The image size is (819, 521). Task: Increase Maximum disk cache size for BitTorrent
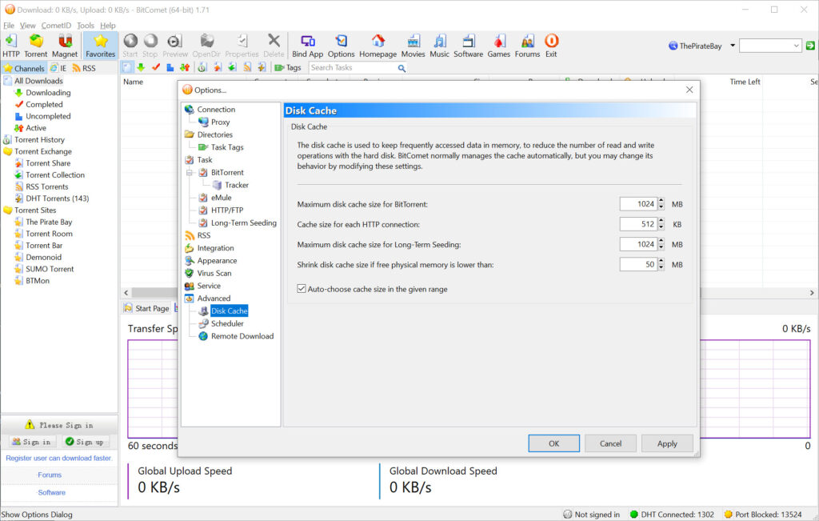tap(661, 201)
